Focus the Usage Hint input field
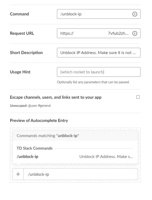Image resolution: width=152 pixels, height=200 pixels. click(x=99, y=72)
